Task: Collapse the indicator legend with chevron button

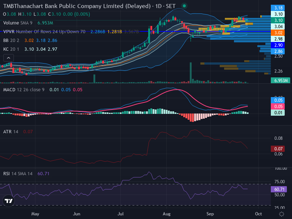Action: pyautogui.click(x=8, y=58)
